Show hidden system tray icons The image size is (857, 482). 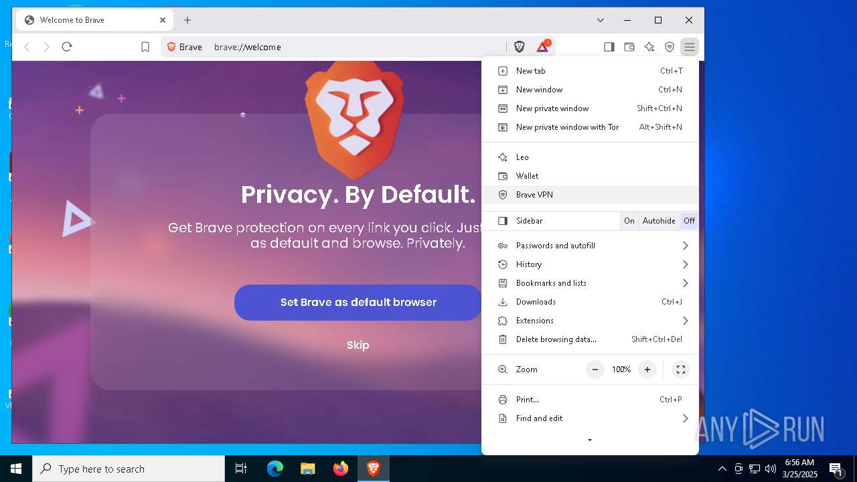(722, 469)
